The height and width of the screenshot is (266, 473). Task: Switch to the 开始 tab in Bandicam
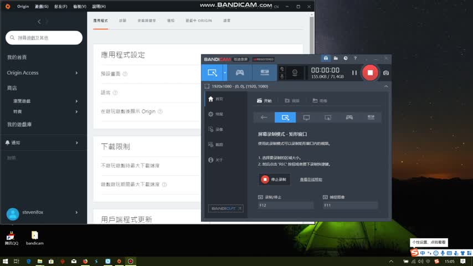[x=264, y=100]
